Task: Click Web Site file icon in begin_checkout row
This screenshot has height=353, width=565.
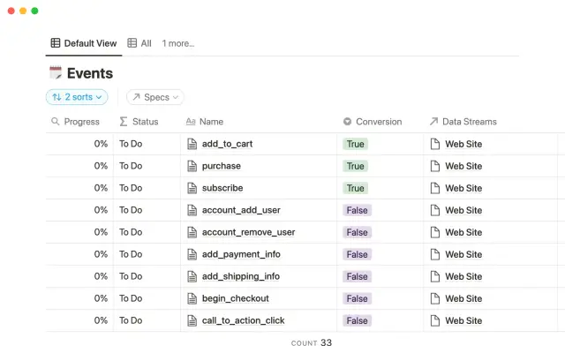Action: point(435,298)
